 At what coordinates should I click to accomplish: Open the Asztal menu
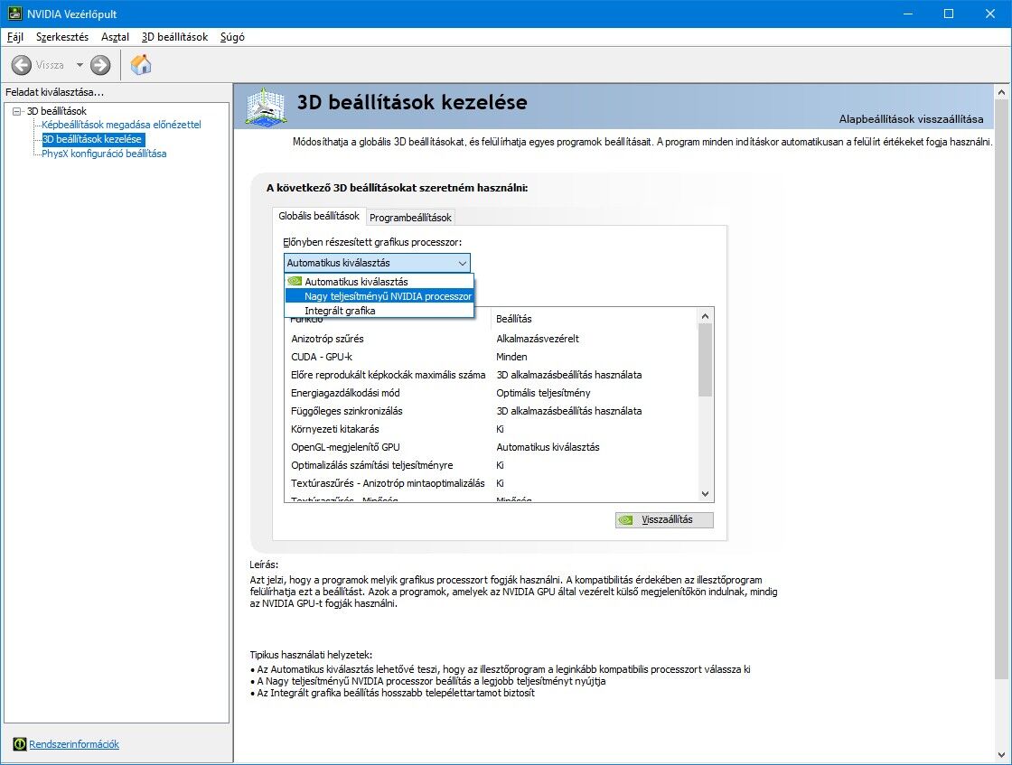pos(115,37)
